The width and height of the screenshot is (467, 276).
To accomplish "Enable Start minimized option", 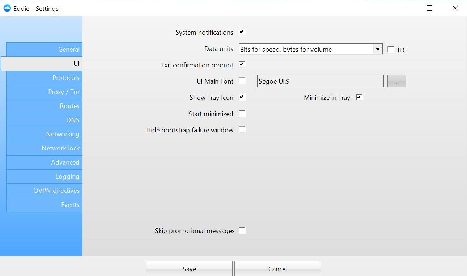I will tap(242, 113).
